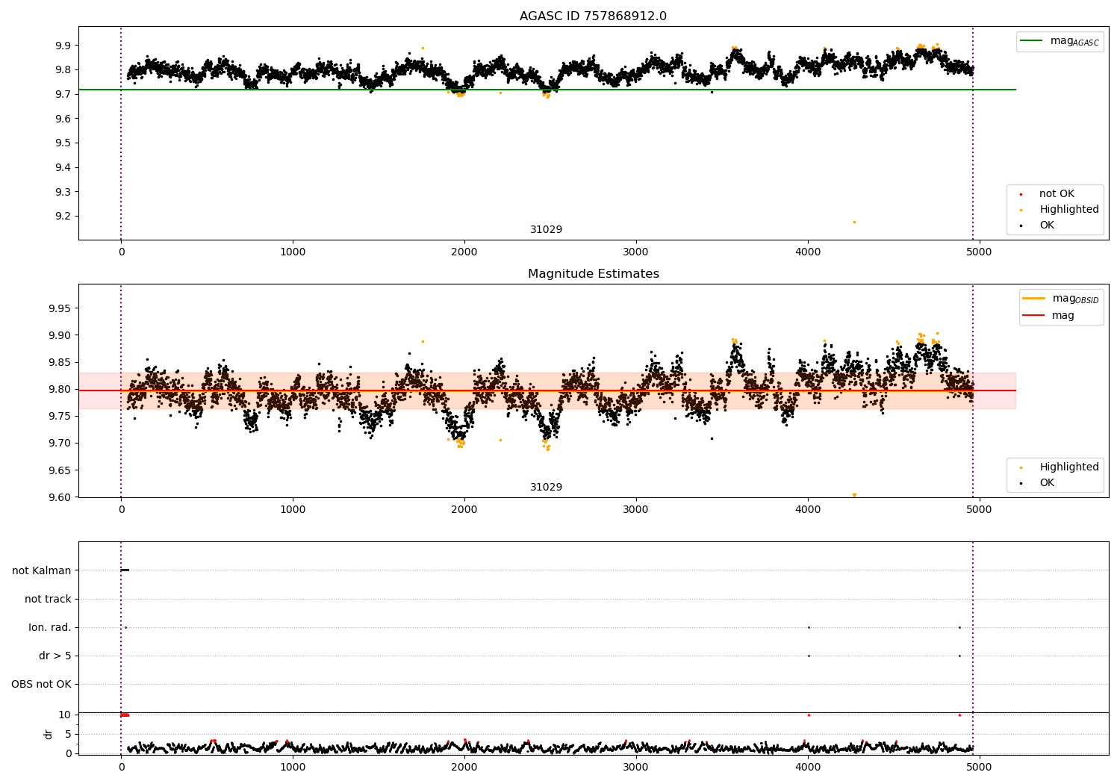Click the "9.80" y-axis tick label
This screenshot has height=784, width=1120.
pyautogui.click(x=60, y=390)
